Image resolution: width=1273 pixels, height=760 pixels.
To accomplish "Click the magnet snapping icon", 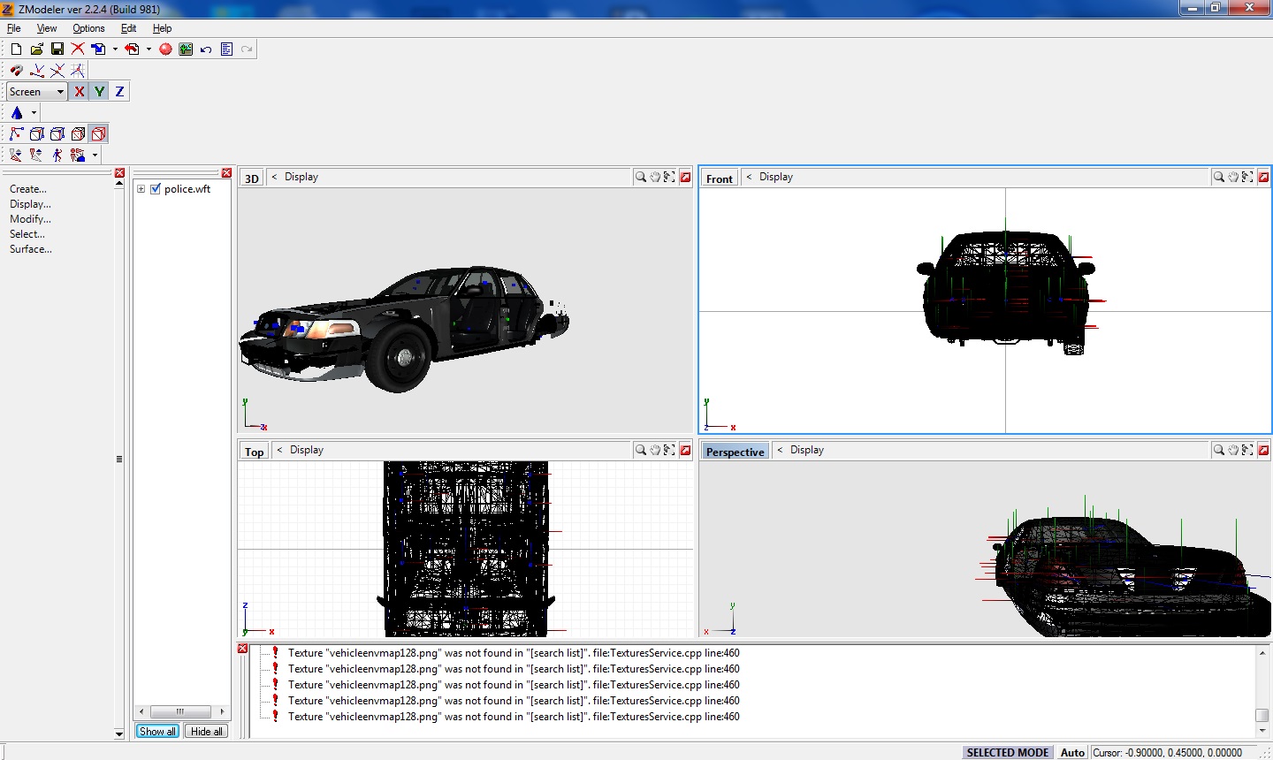I will 16,71.
